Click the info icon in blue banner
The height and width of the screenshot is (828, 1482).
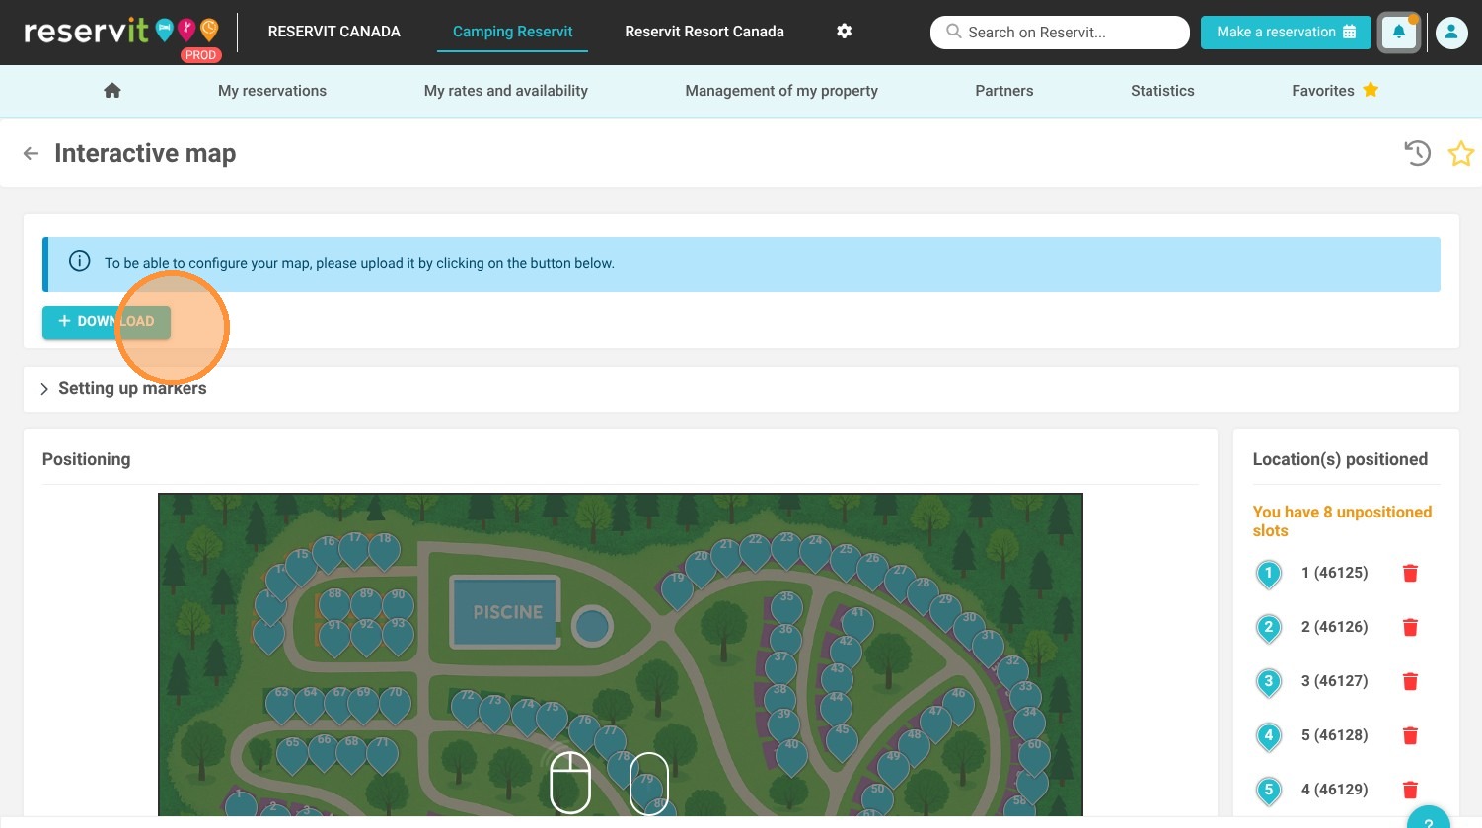tap(80, 261)
